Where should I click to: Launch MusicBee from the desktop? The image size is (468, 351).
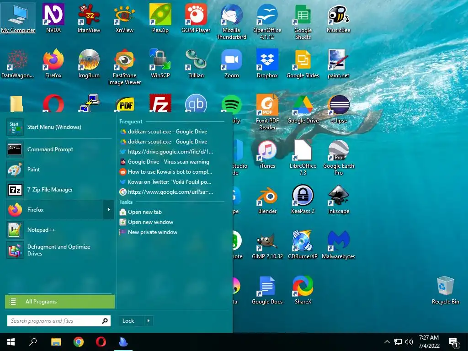point(339,18)
